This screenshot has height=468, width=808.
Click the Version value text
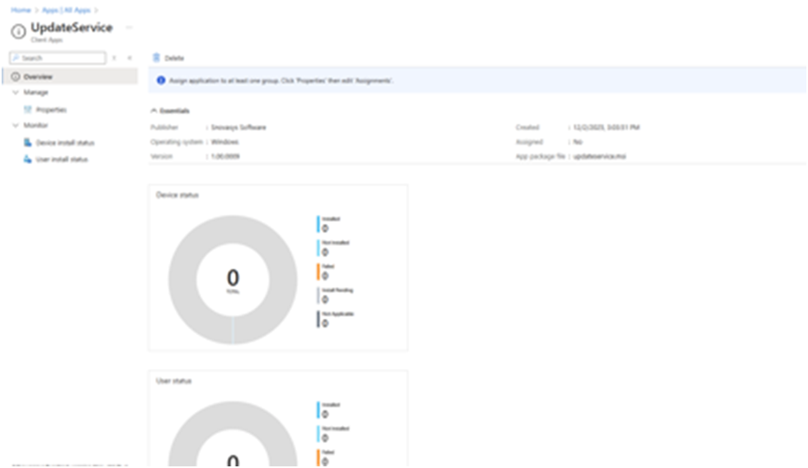tap(225, 156)
